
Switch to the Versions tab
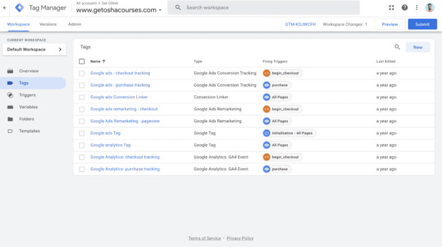click(x=48, y=24)
